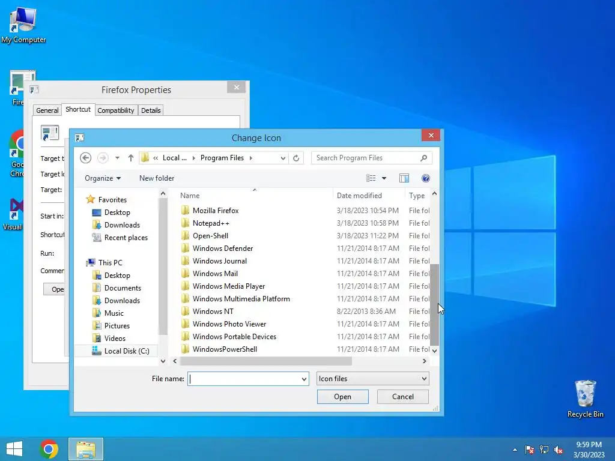This screenshot has width=615, height=461.
Task: Select Local Disk (C:) in navigation pane
Action: point(126,351)
